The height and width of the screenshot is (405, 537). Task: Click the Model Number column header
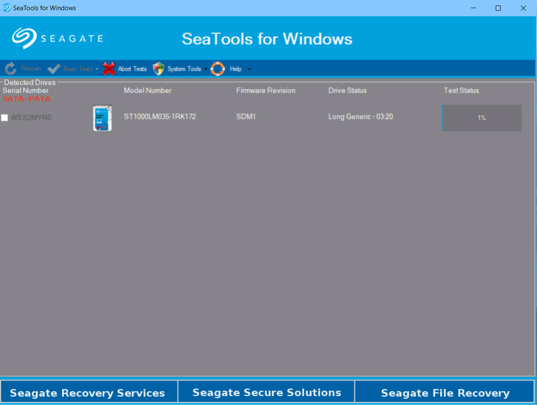(147, 90)
